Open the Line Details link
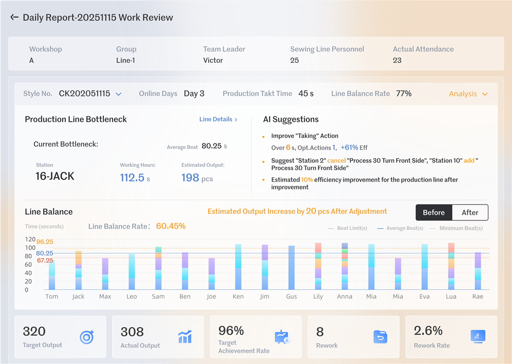This screenshot has height=364, width=512. [x=216, y=119]
